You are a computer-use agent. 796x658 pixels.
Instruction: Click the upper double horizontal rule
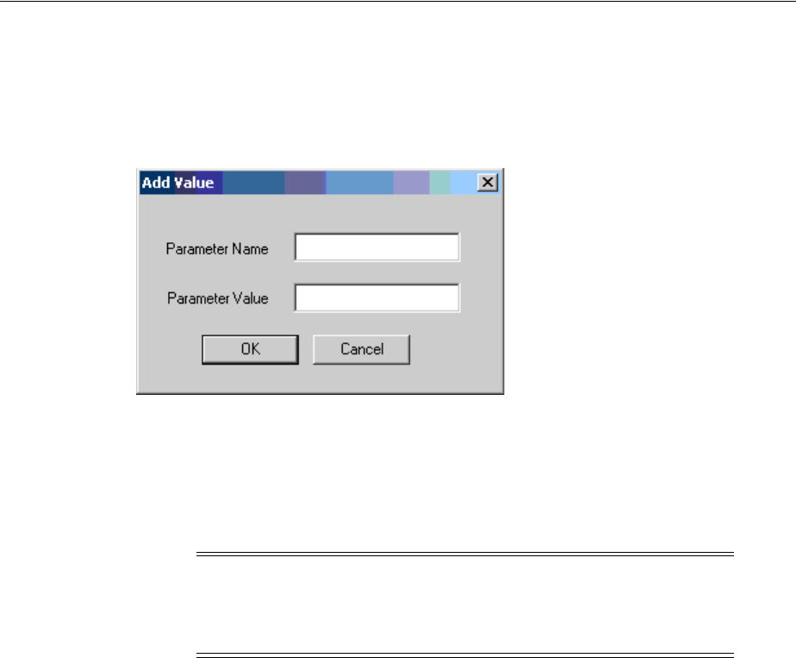(x=465, y=554)
